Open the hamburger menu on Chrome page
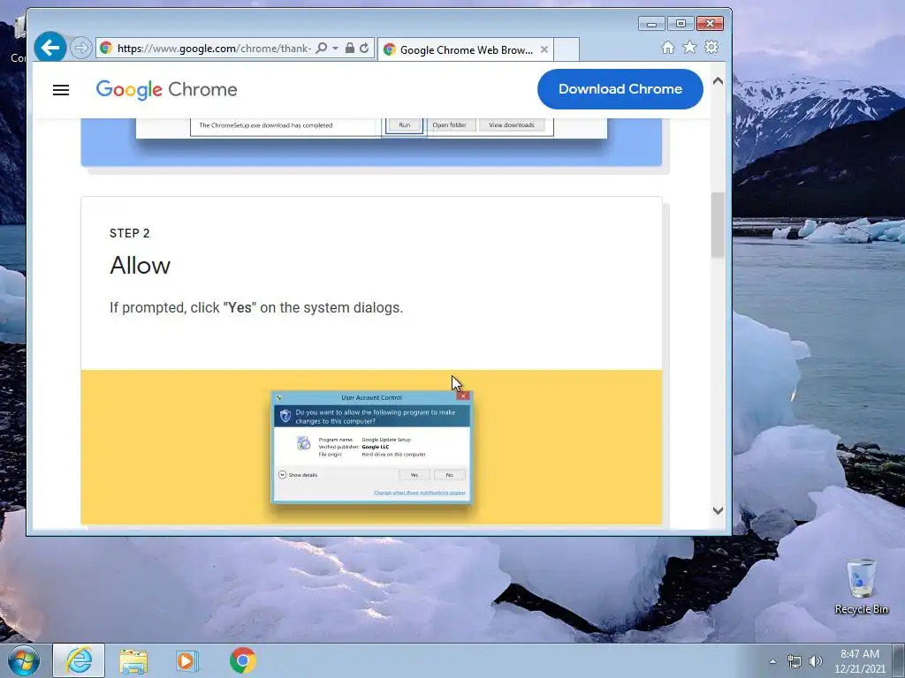Image resolution: width=905 pixels, height=678 pixels. [x=61, y=90]
